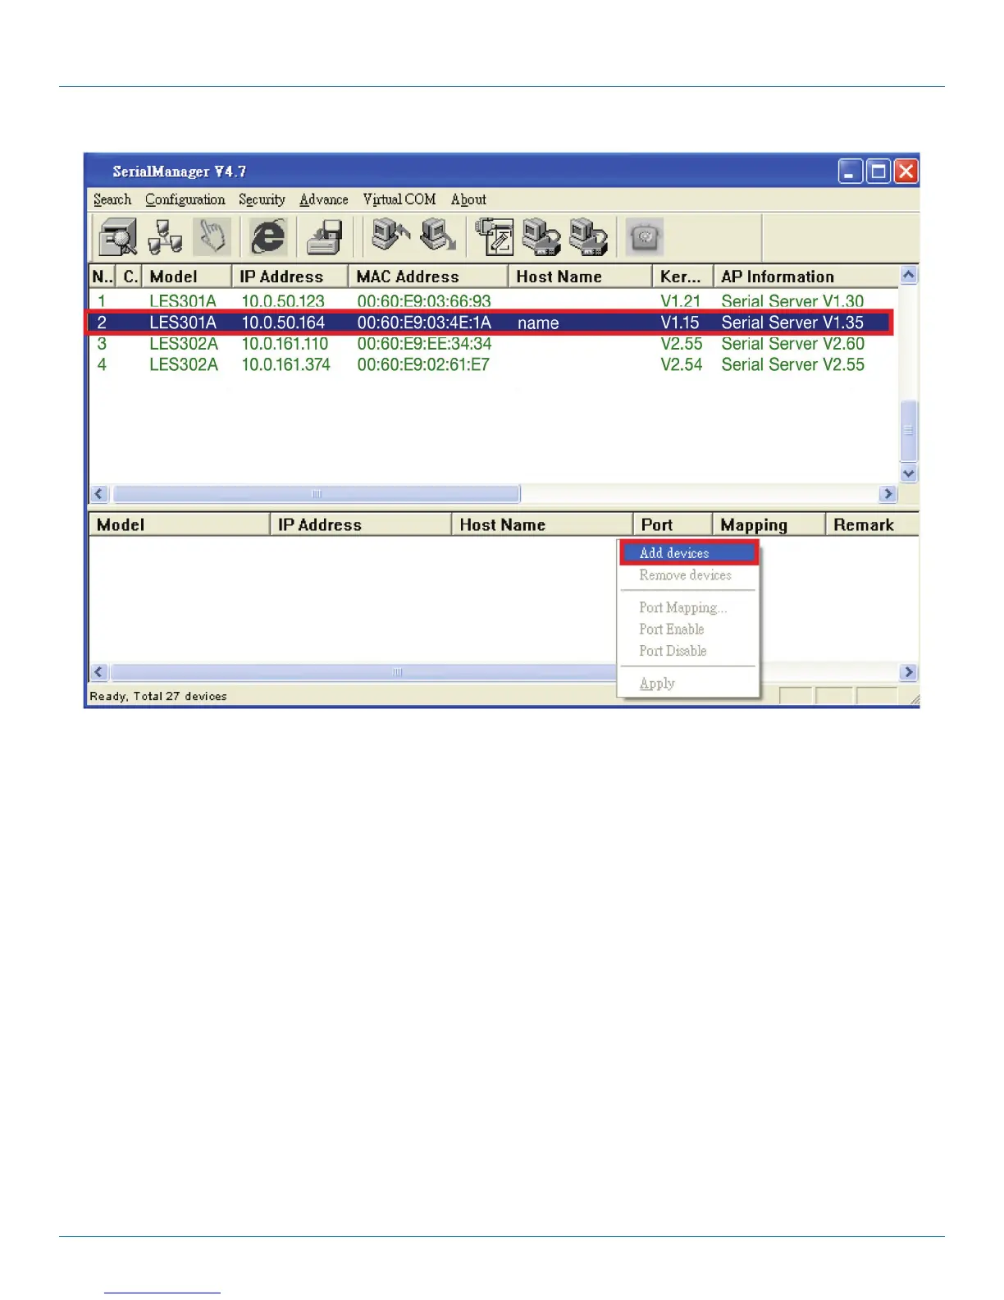Sort by upper Model column header

[x=186, y=277]
